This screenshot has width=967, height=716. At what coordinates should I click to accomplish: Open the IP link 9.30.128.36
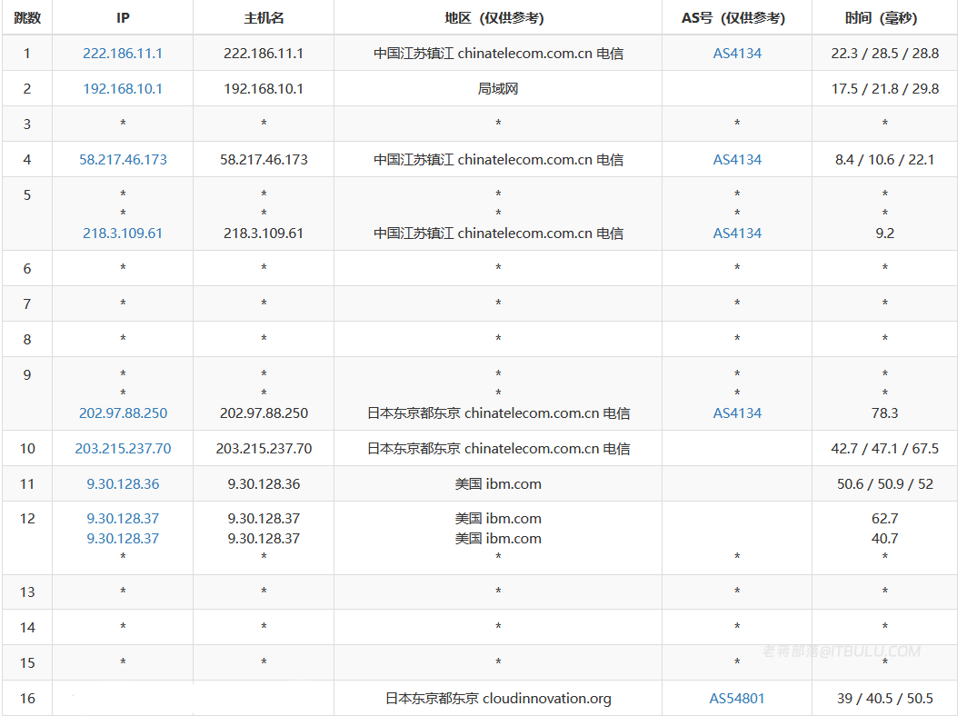[x=123, y=484]
